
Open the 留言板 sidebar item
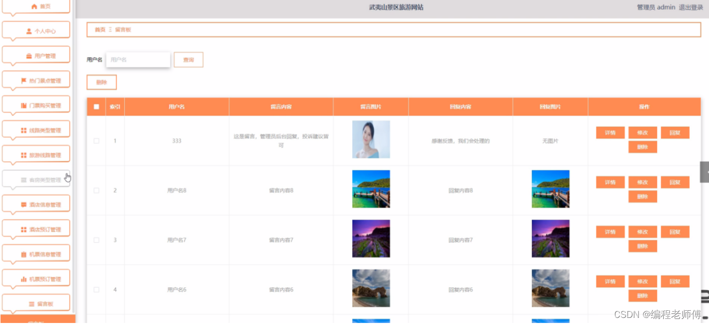click(36, 304)
